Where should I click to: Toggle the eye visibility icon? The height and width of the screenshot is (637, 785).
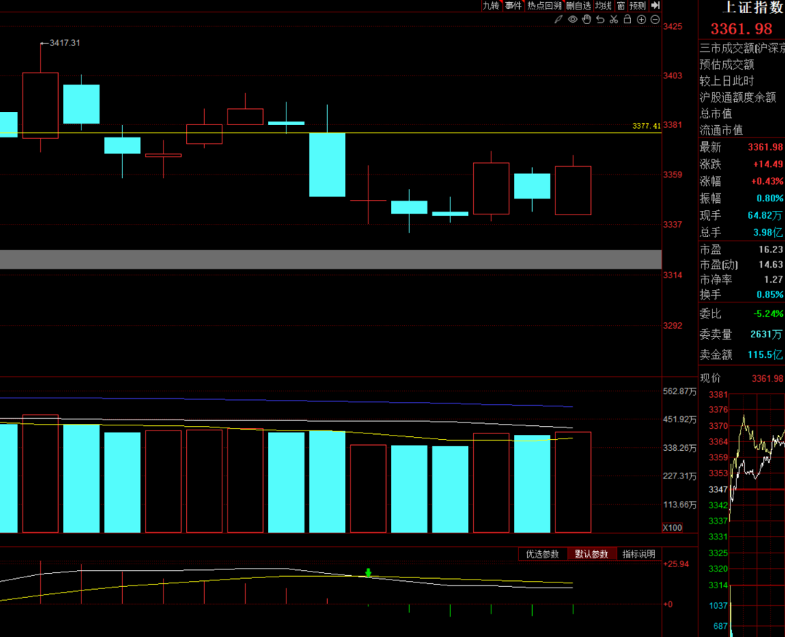tap(573, 20)
